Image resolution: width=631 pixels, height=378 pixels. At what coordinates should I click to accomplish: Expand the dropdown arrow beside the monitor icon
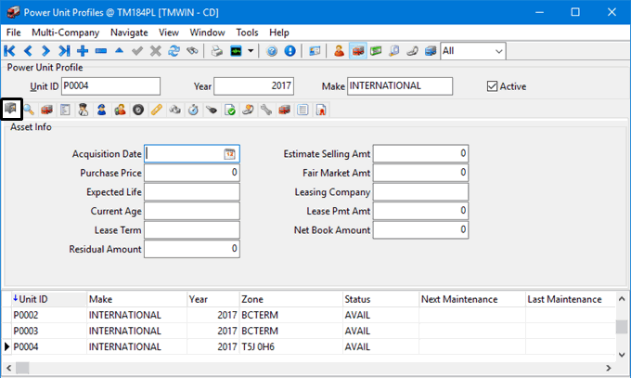pyautogui.click(x=251, y=50)
